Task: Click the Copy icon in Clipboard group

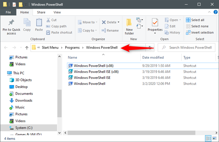Action: point(27,22)
